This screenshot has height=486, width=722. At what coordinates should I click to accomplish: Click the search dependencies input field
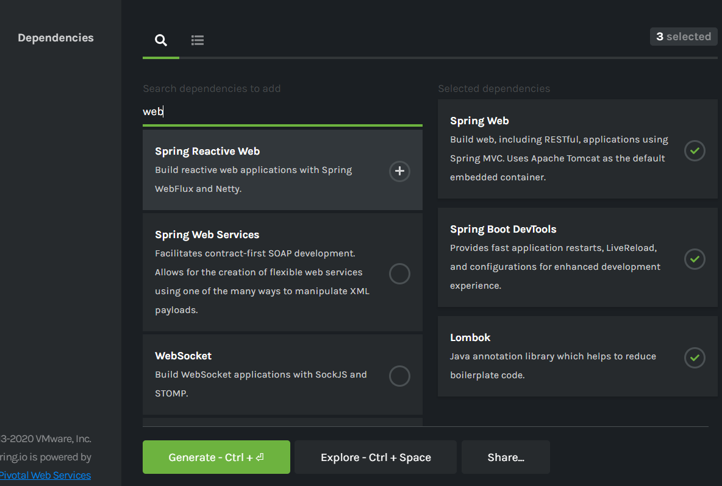[282, 111]
